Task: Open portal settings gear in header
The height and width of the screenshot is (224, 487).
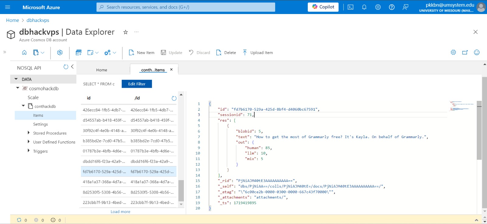Action: pos(378,7)
